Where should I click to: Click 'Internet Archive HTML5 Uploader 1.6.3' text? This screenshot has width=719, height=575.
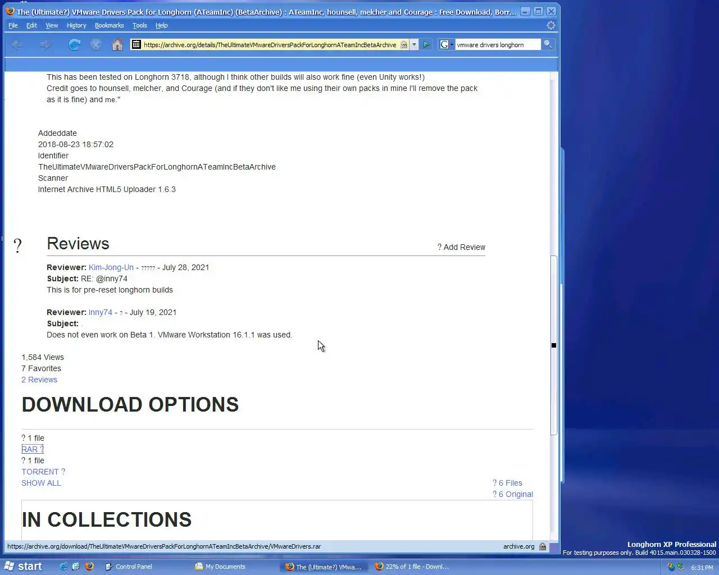coord(107,189)
